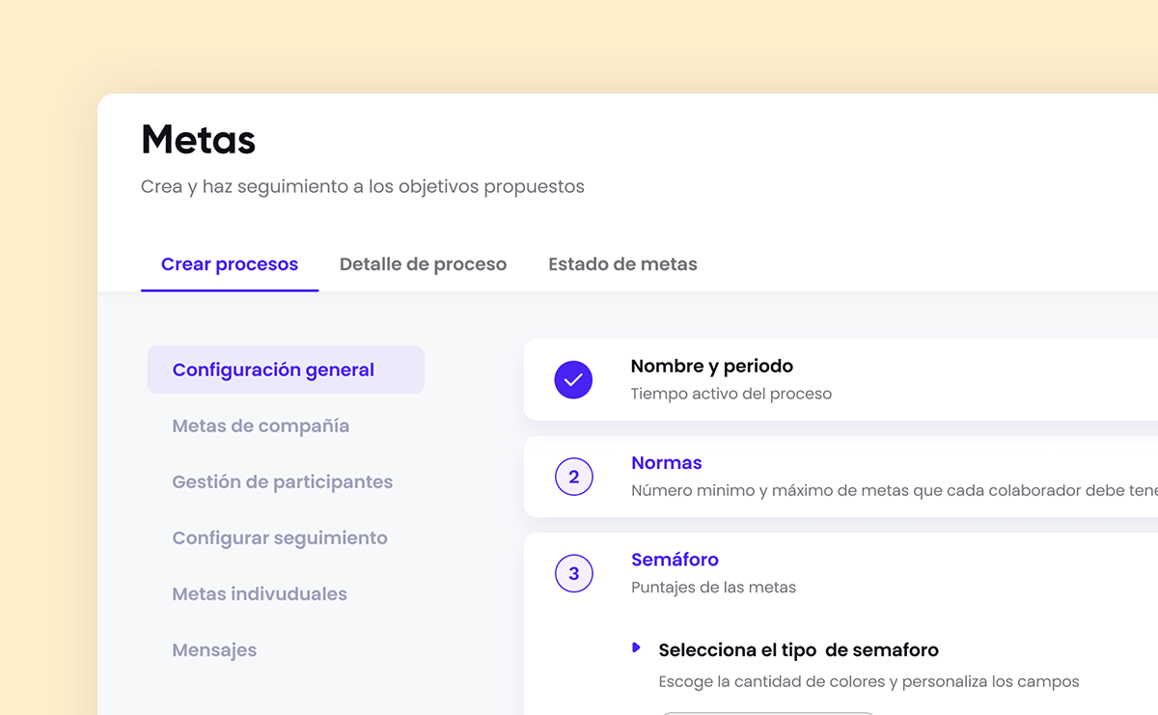Select Metas individuales navigation item

260,593
